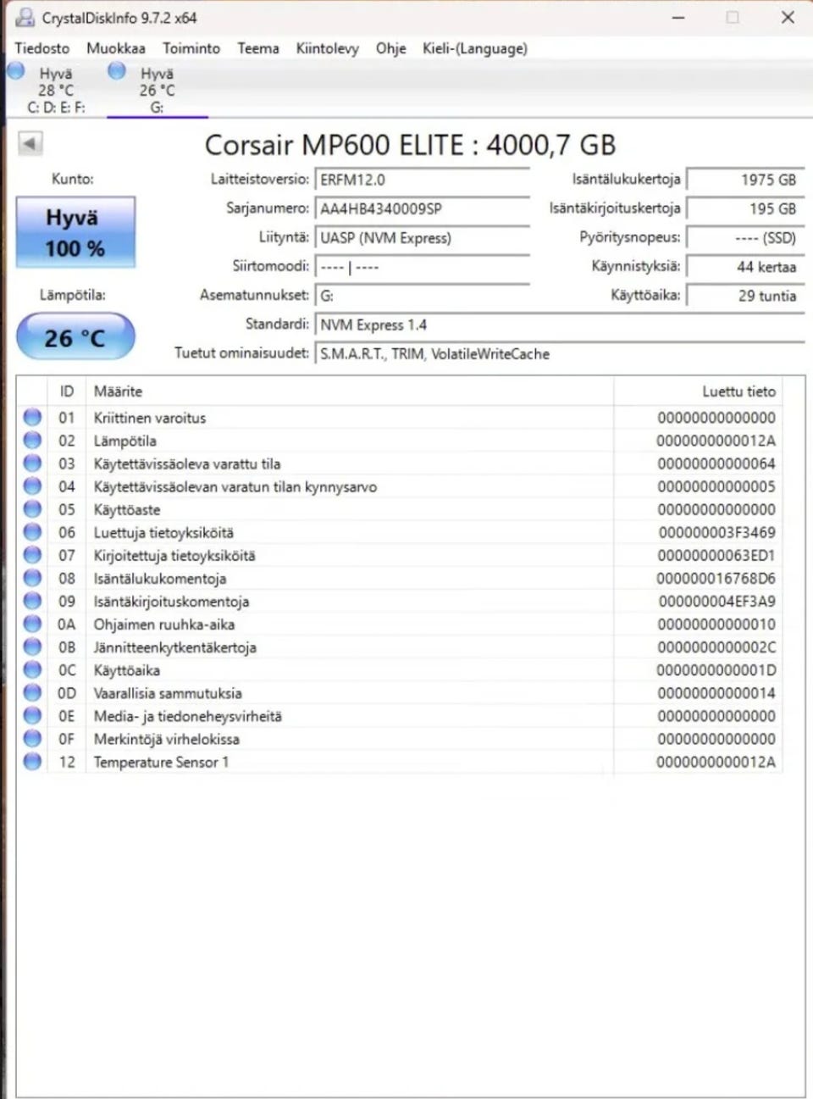
Task: Click the CrystalDiskInfo app icon in title bar
Action: tap(25, 17)
